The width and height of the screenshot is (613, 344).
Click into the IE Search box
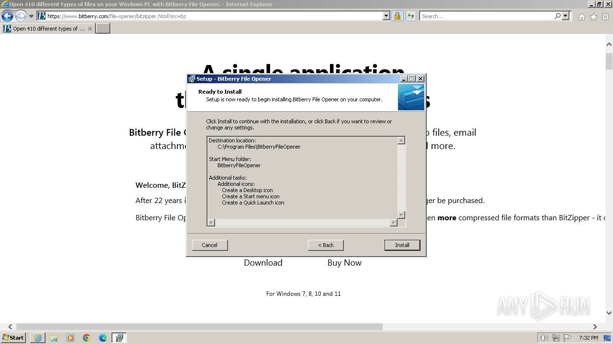point(487,16)
